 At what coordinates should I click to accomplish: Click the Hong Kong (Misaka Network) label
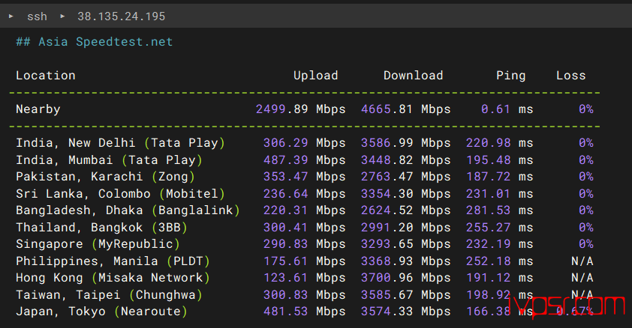tap(113, 278)
